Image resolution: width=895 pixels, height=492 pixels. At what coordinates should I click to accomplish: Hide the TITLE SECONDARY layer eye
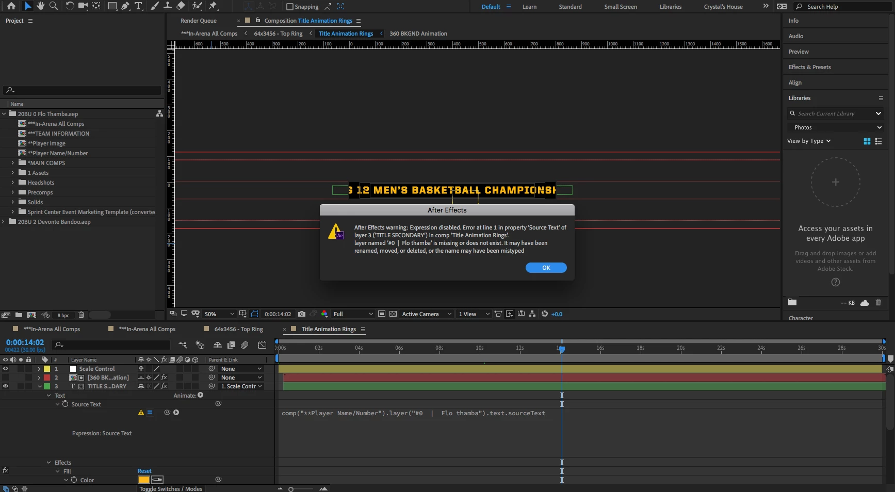(x=6, y=386)
